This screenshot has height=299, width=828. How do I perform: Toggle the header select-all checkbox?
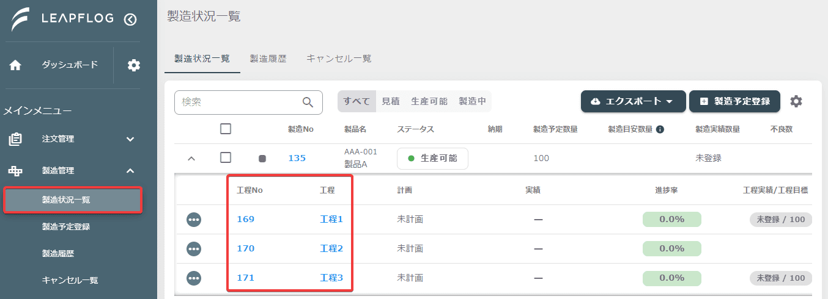[x=226, y=129]
